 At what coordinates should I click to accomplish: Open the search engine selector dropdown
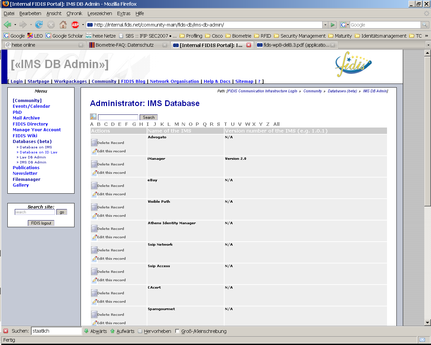click(345, 25)
